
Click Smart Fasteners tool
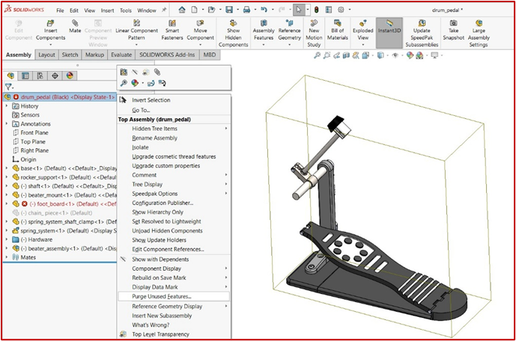click(172, 30)
